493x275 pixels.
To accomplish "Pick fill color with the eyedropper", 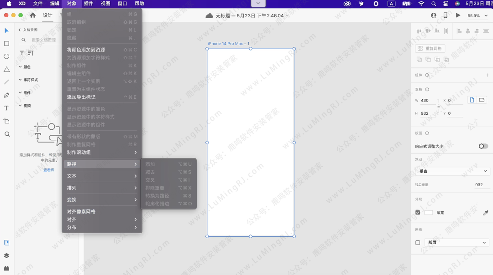I will [x=486, y=213].
